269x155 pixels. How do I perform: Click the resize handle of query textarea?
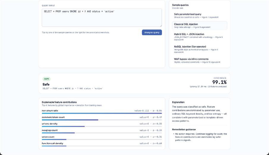pos(161,26)
